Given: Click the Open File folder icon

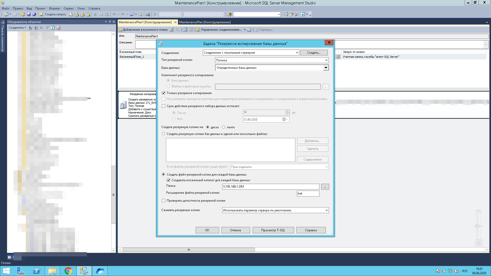Looking at the screenshot, I should (23, 14).
